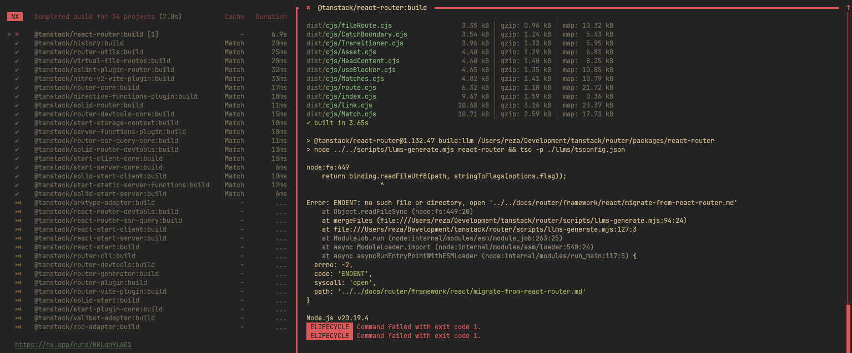This screenshot has width=852, height=353.
Task: Select skipped @tanstack/router-devtools:build row
Action: pos(147,265)
